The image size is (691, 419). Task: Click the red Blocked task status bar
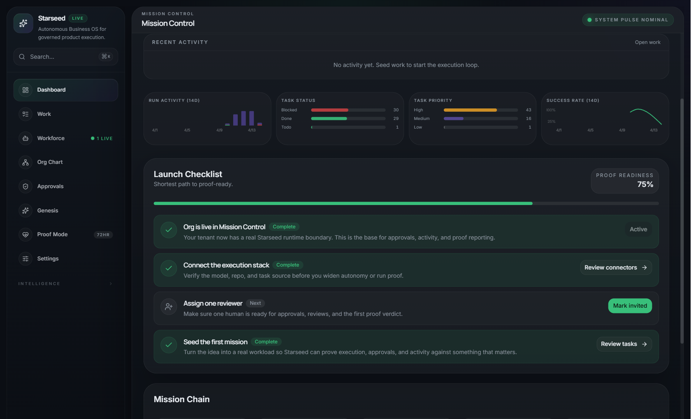pos(329,110)
